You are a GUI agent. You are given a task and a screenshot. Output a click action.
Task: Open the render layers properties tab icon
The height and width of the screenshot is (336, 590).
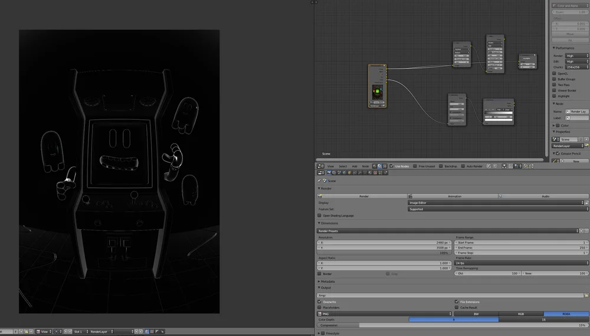[x=334, y=172]
